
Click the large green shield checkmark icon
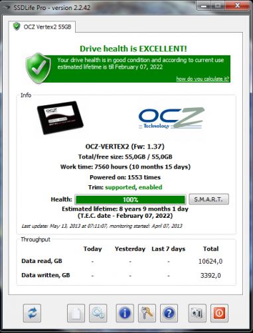(x=39, y=68)
